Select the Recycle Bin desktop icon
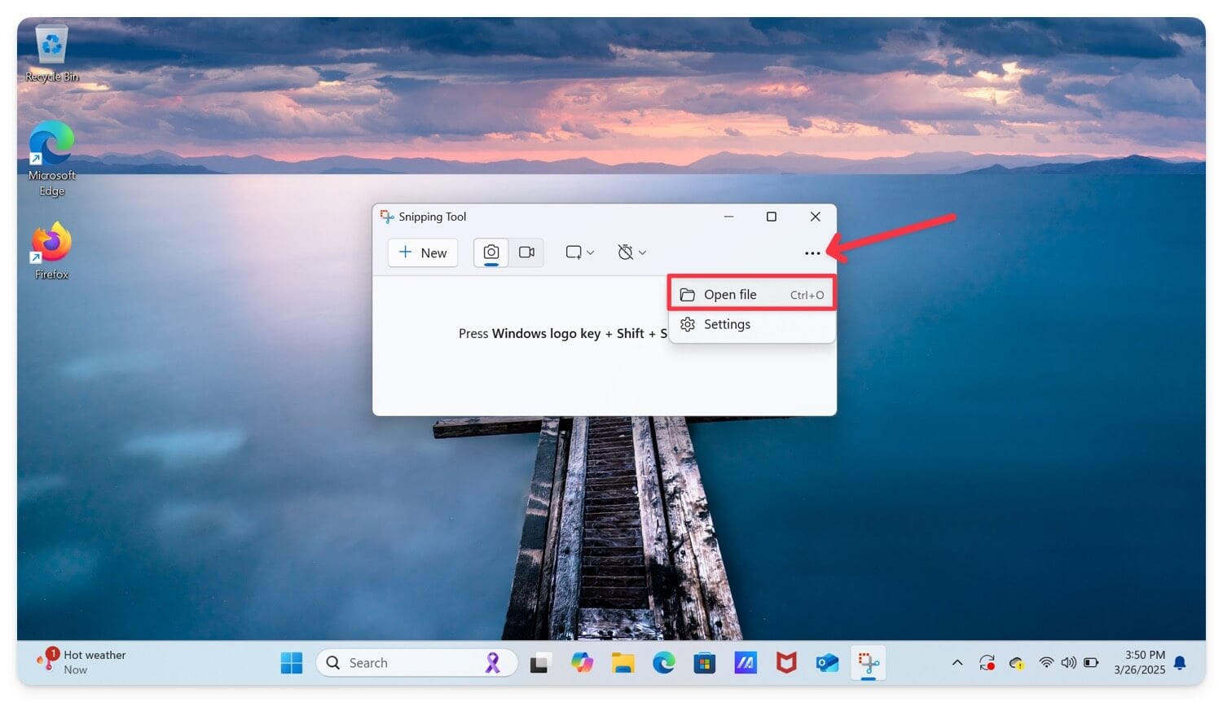This screenshot has width=1223, height=702. [x=51, y=55]
